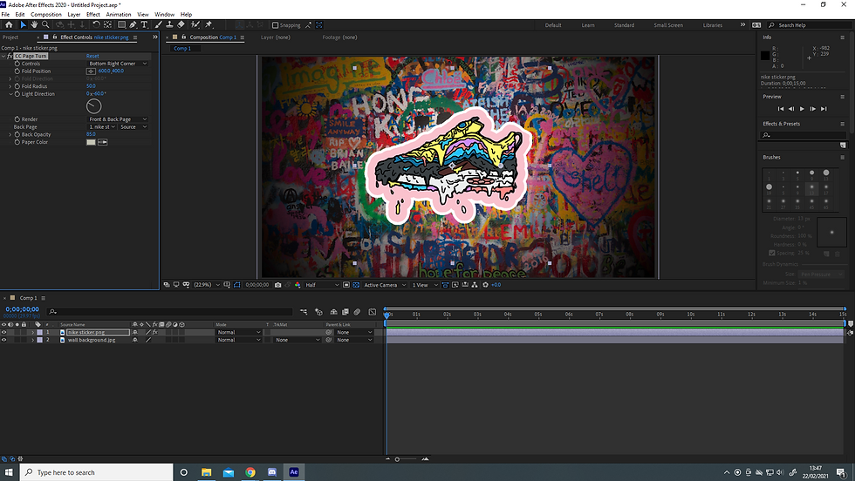Switch to the Project panel tab
The image size is (855, 481).
point(10,37)
